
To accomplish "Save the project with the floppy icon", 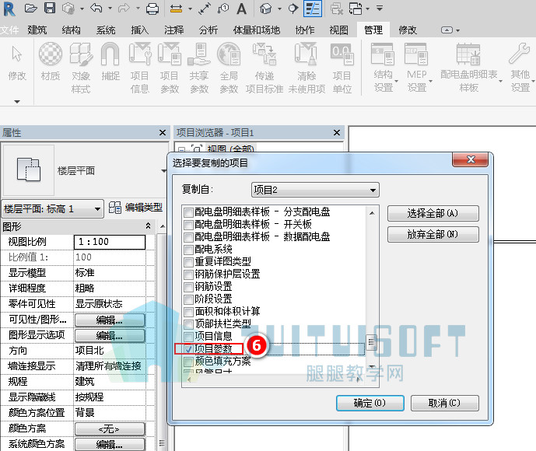I will click(x=50, y=8).
